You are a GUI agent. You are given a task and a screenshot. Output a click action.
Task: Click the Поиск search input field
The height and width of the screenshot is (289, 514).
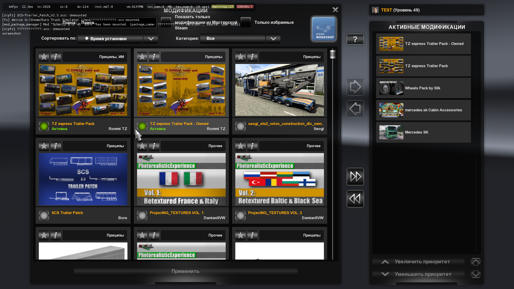118,23
